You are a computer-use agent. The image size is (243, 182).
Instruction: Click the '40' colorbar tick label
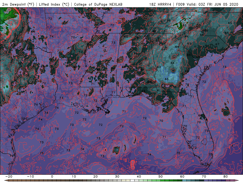[139, 177]
